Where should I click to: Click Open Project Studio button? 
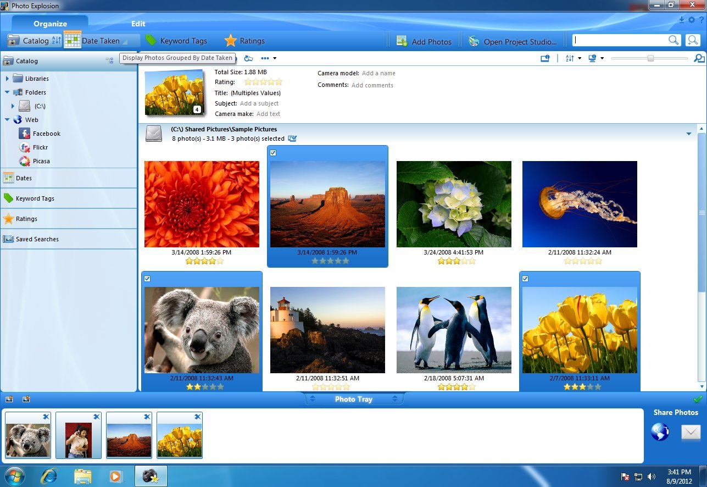coord(513,41)
